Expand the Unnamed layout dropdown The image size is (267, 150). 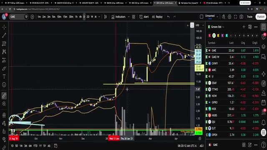[x=217, y=17]
